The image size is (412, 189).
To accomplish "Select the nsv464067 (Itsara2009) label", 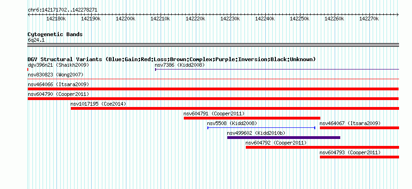I will [350, 123].
